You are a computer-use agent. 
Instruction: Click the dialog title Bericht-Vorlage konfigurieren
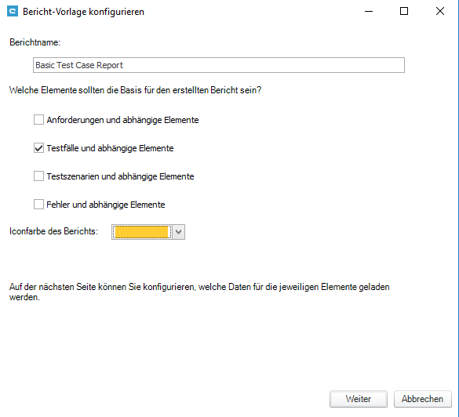click(83, 12)
